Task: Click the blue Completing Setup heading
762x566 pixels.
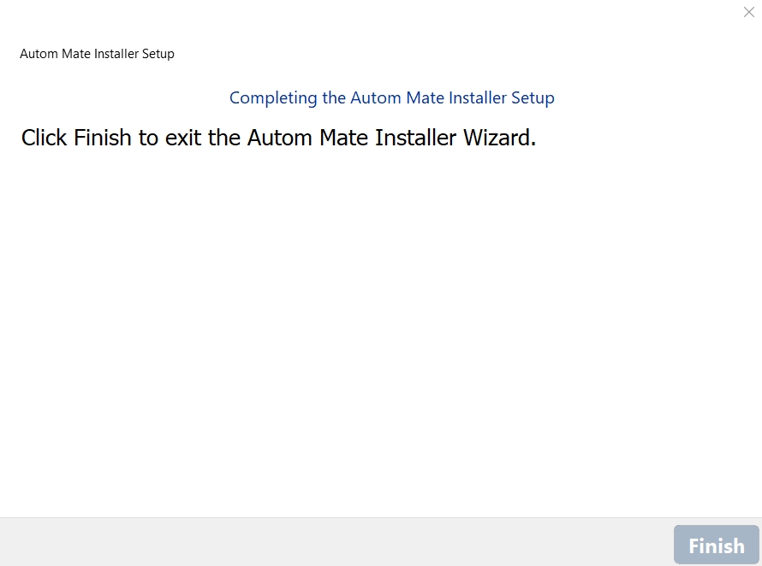Action: click(x=391, y=98)
